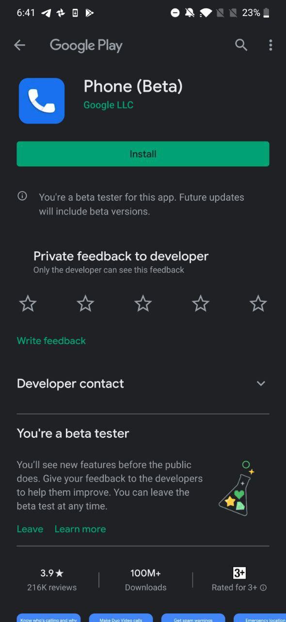
Task: Rate the app one star
Action: [x=28, y=304]
